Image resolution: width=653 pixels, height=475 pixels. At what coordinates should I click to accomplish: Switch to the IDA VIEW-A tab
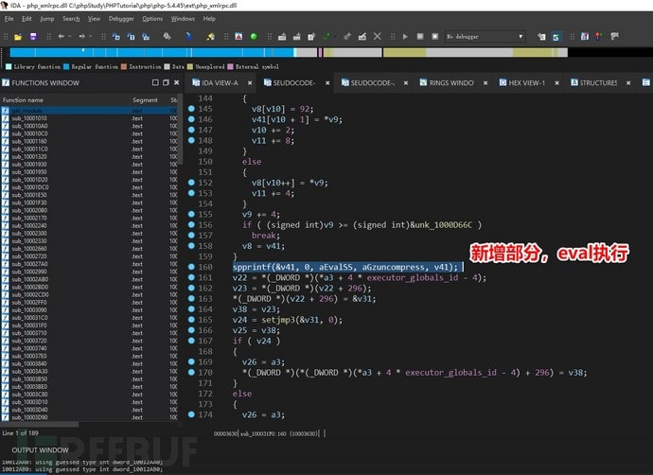point(220,83)
